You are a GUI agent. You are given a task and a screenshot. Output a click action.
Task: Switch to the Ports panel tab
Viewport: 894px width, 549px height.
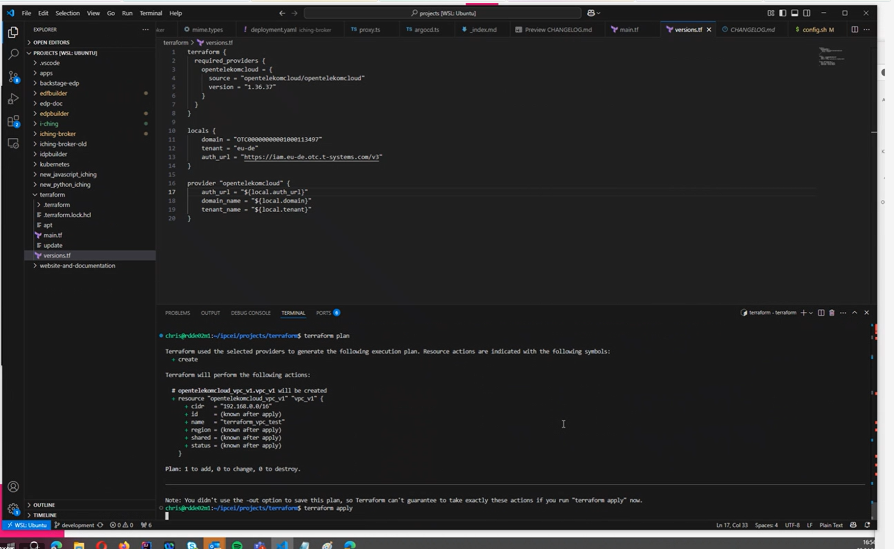point(327,313)
